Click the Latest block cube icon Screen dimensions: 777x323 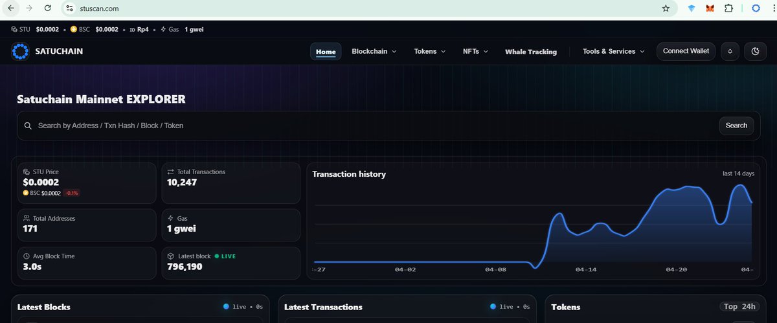170,256
